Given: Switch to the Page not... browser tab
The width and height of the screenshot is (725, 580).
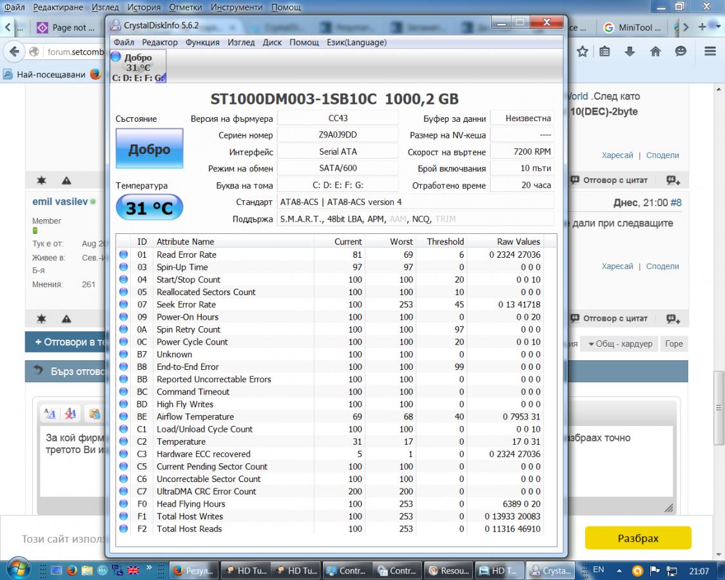Looking at the screenshot, I should [67, 28].
